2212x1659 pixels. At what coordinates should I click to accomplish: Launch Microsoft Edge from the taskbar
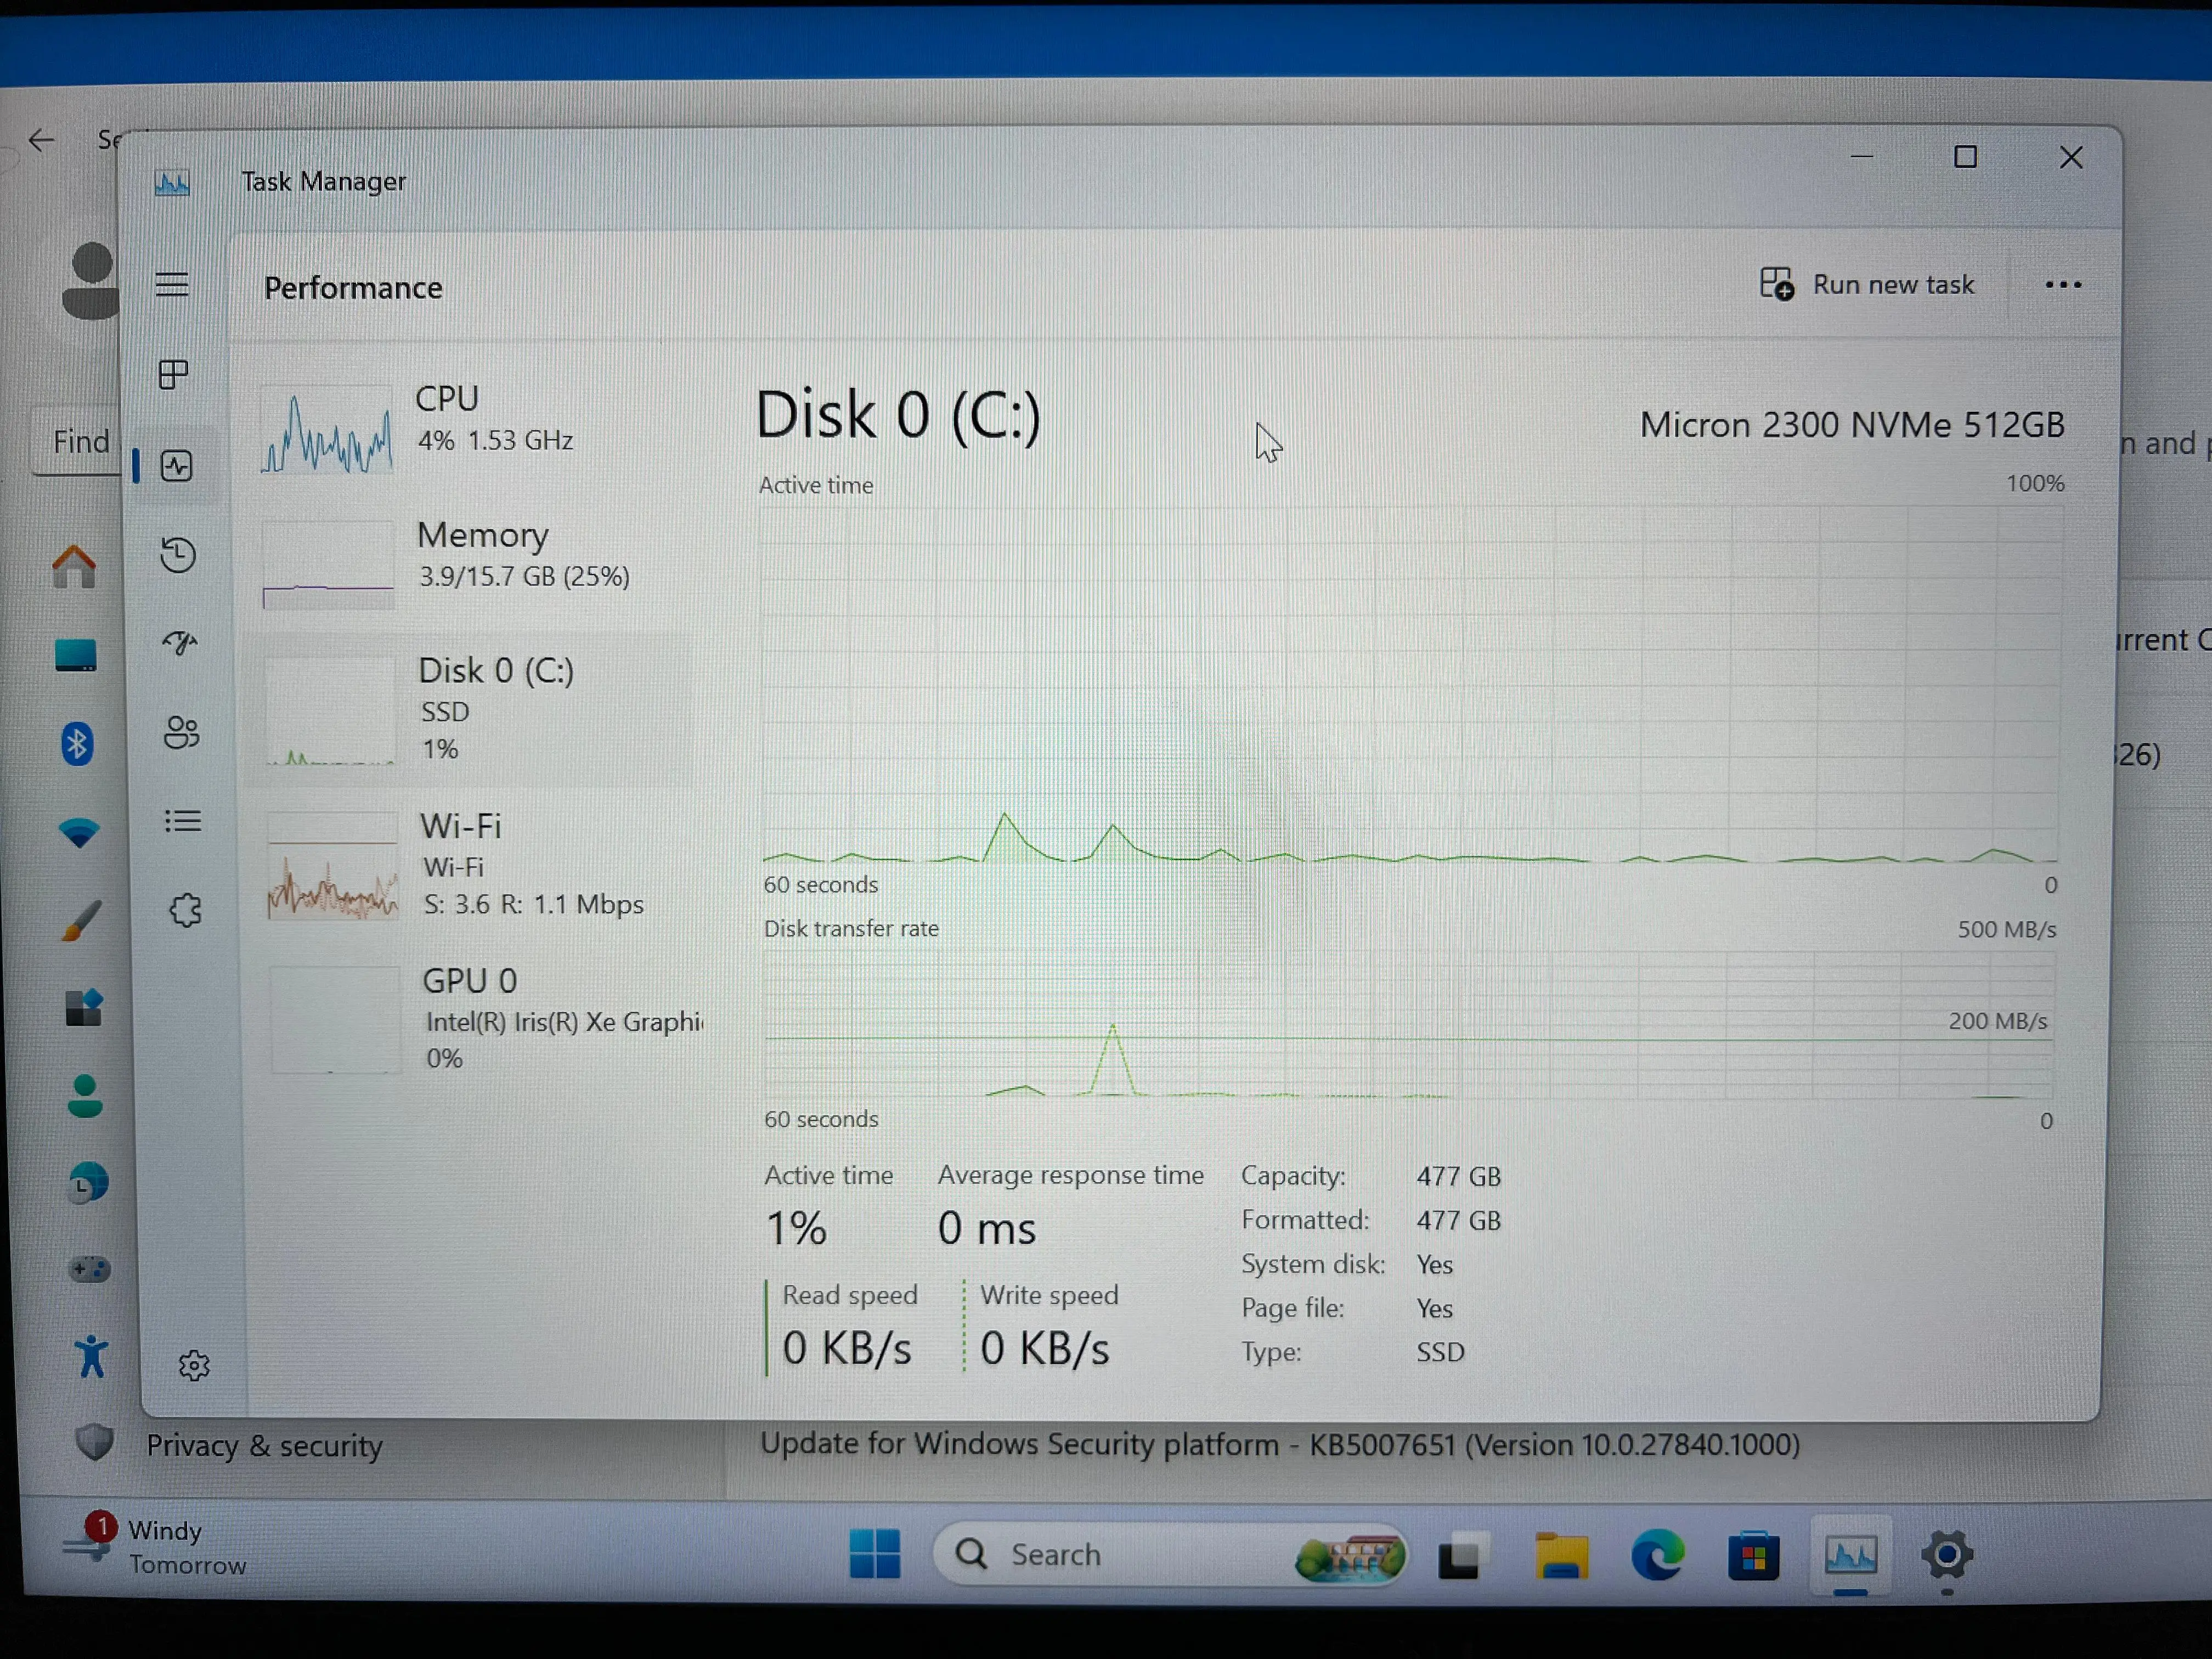1657,1555
